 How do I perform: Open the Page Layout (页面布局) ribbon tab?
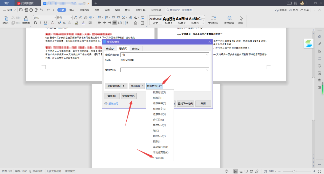pos(84,10)
